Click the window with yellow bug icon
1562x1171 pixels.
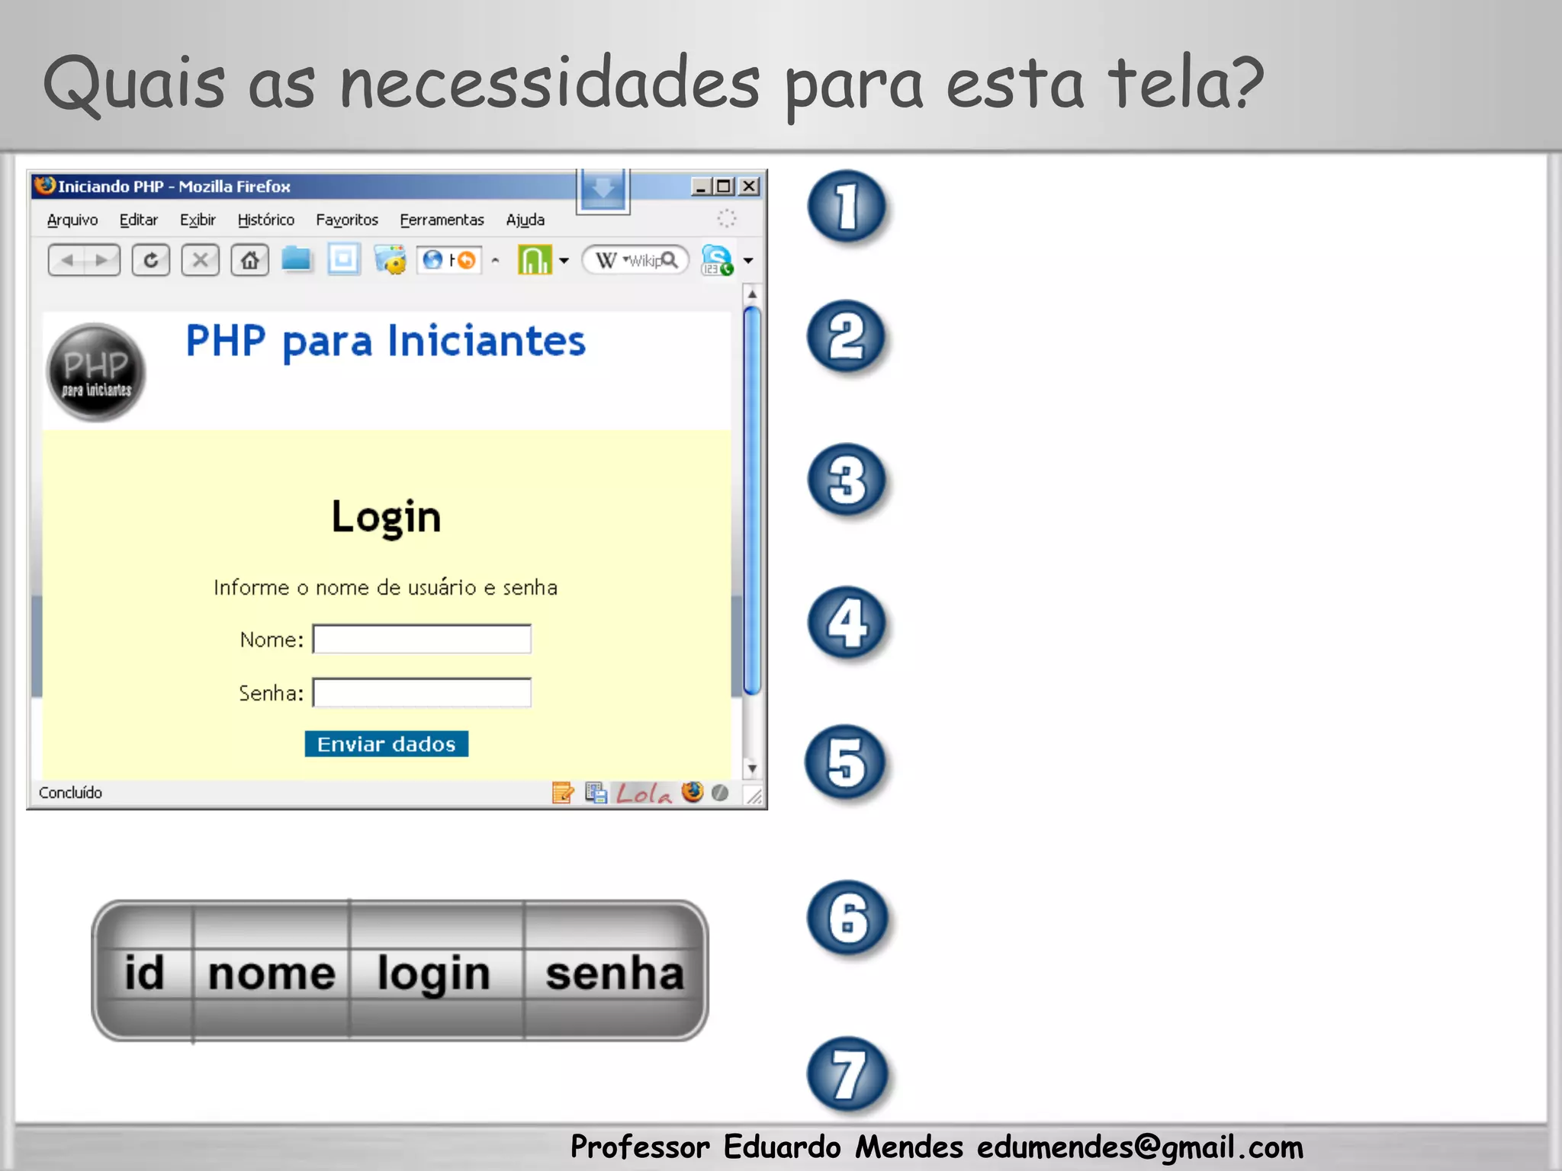[x=390, y=259]
